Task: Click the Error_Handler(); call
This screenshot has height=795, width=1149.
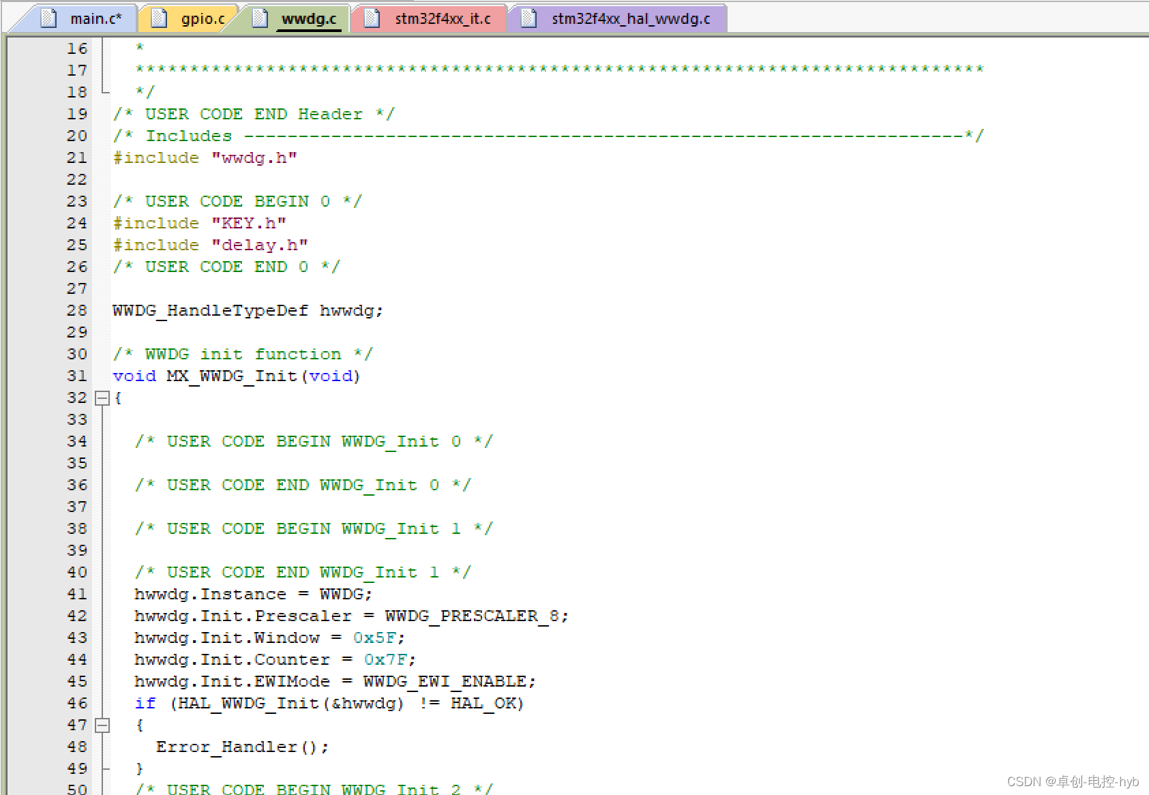Action: pyautogui.click(x=242, y=747)
